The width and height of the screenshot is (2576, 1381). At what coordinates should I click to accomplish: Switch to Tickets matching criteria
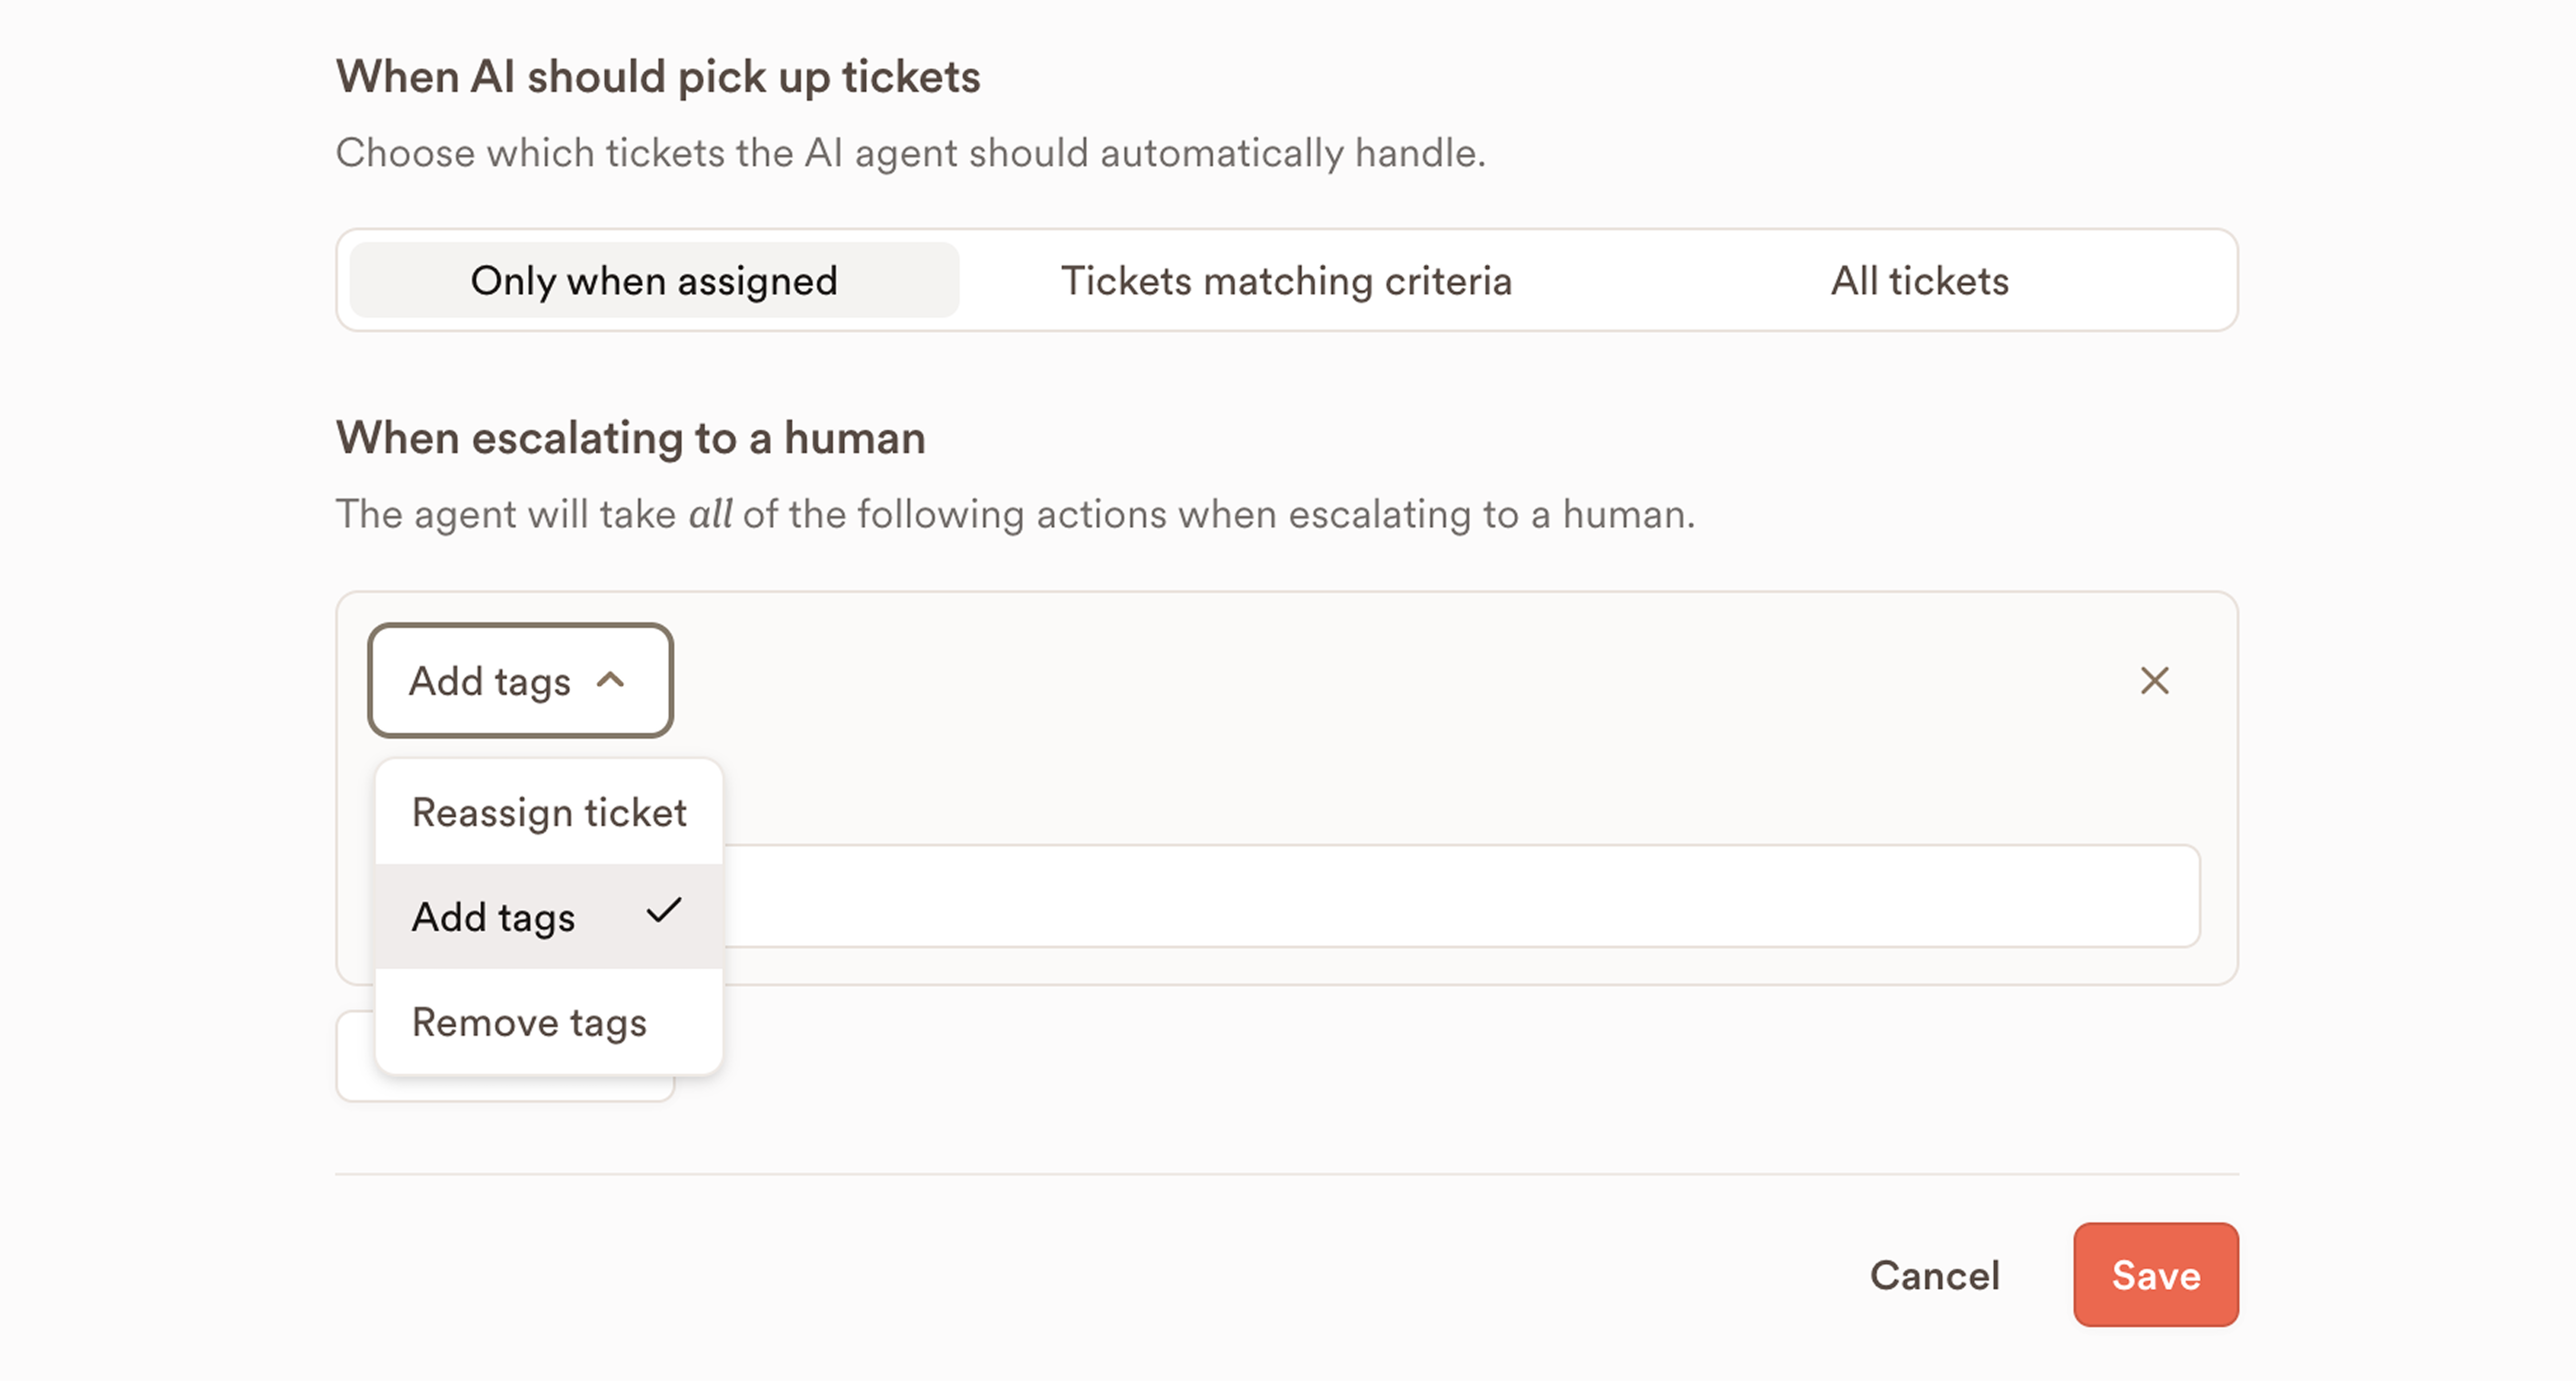(1286, 281)
